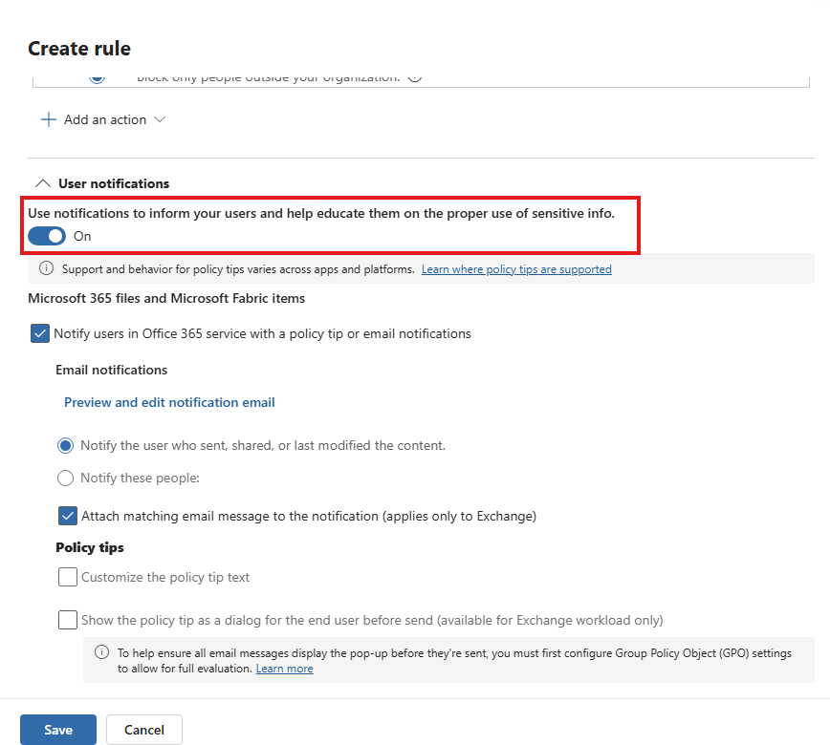Screen dimensions: 830x745
Task: Click the plus icon beside Add an action
Action: [x=48, y=119]
